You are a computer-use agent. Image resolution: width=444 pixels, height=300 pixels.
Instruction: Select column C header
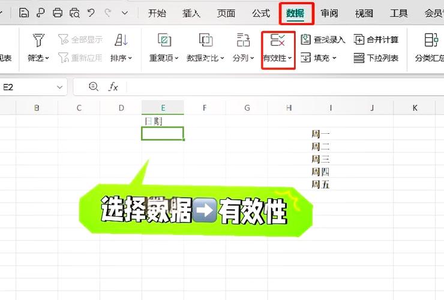click(79, 107)
